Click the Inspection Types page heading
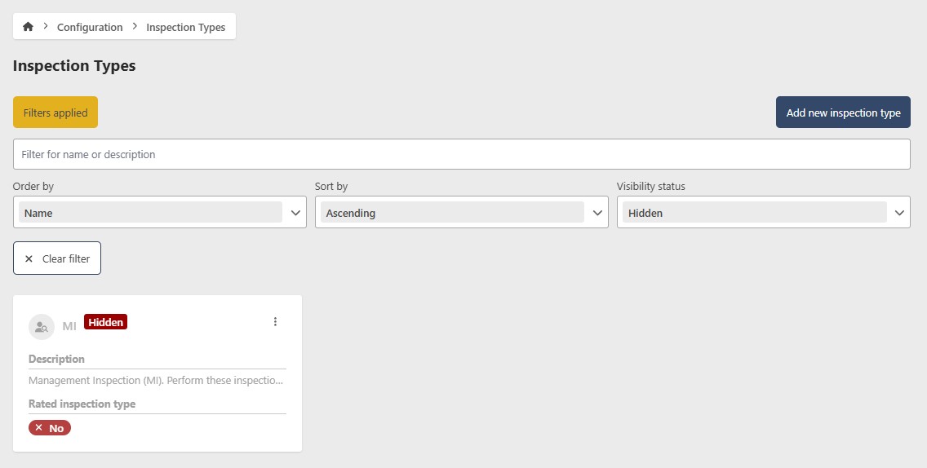The height and width of the screenshot is (468, 927). [74, 65]
